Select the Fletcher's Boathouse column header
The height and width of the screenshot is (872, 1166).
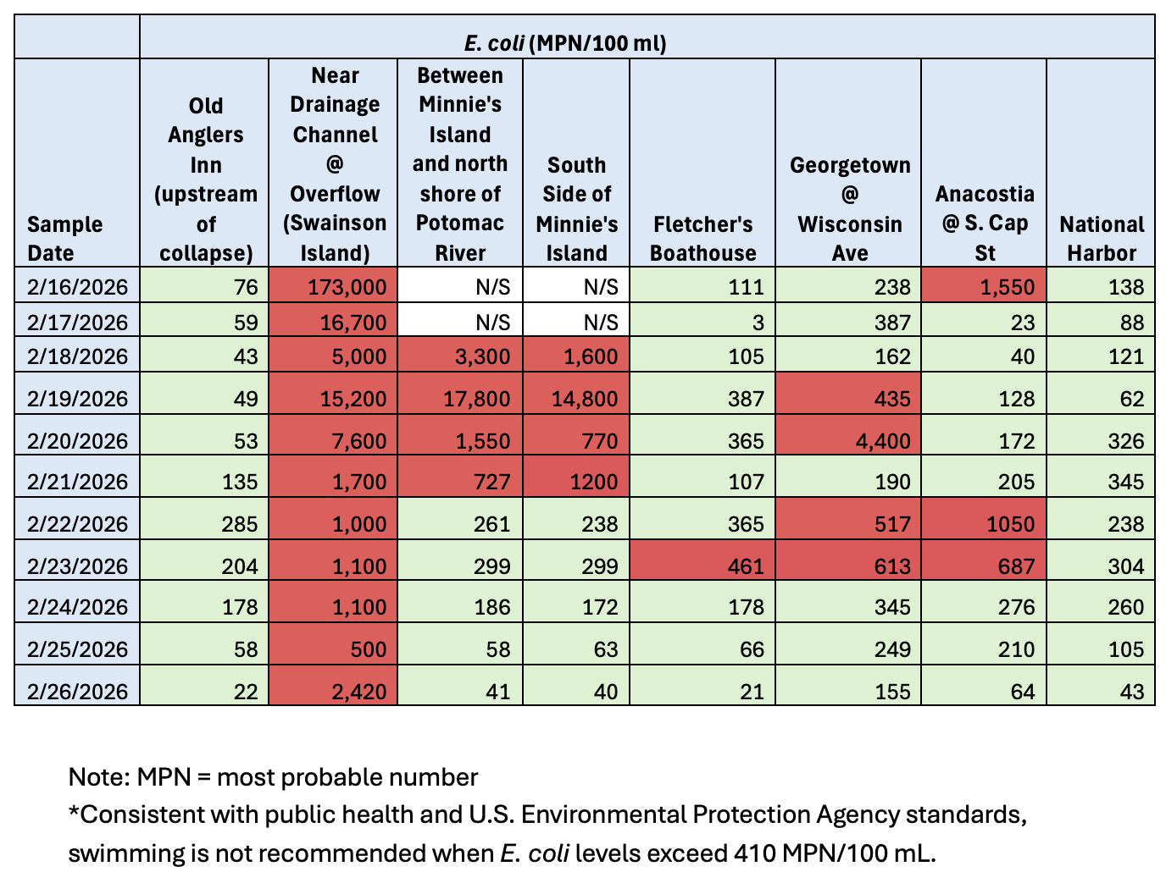[x=702, y=238]
